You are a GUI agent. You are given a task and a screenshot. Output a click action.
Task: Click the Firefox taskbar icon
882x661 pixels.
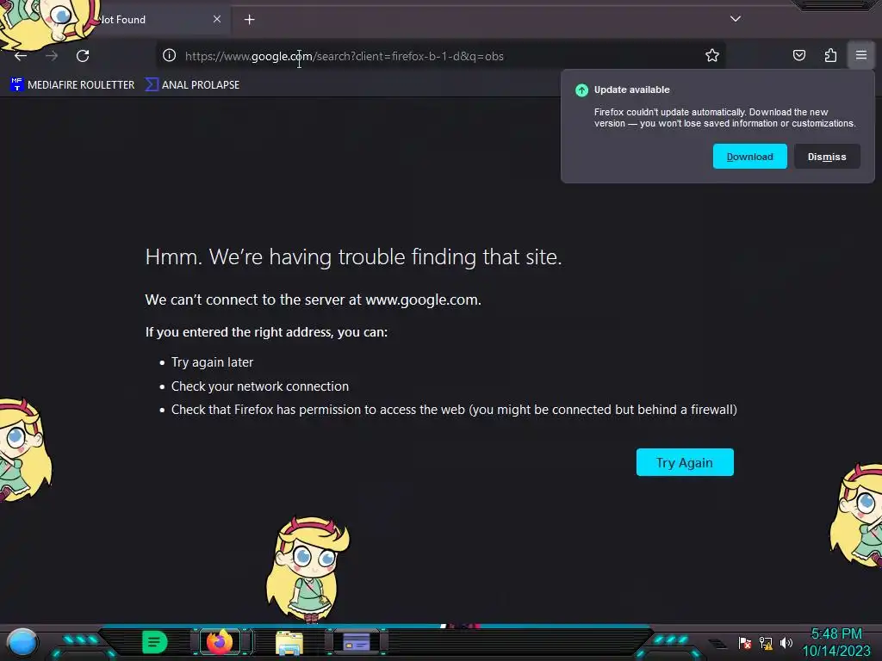220,642
